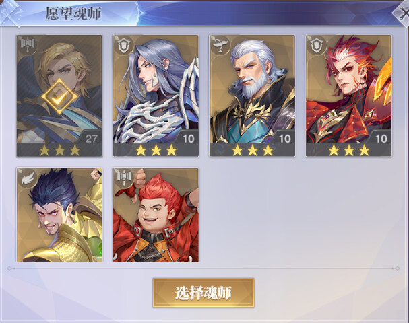Click weapon class icon on chubby hero card
The image size is (409, 323).
pos(124,178)
